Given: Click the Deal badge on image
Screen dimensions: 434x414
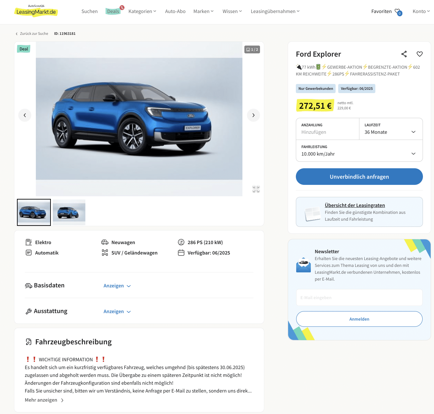Looking at the screenshot, I should 24,49.
